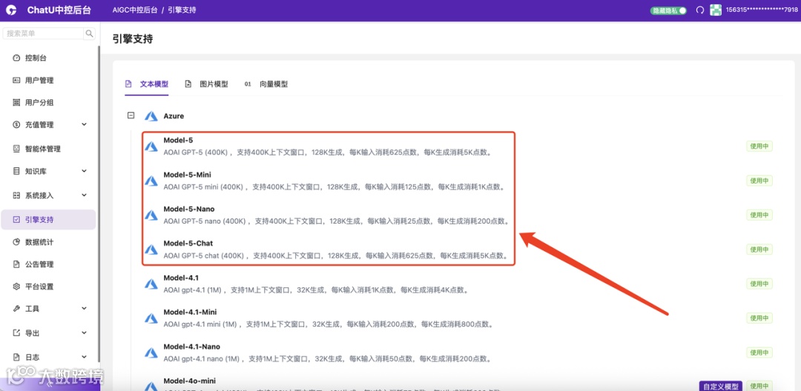Image resolution: width=801 pixels, height=391 pixels.
Task: Click the 日志 log file icon
Action: point(16,357)
